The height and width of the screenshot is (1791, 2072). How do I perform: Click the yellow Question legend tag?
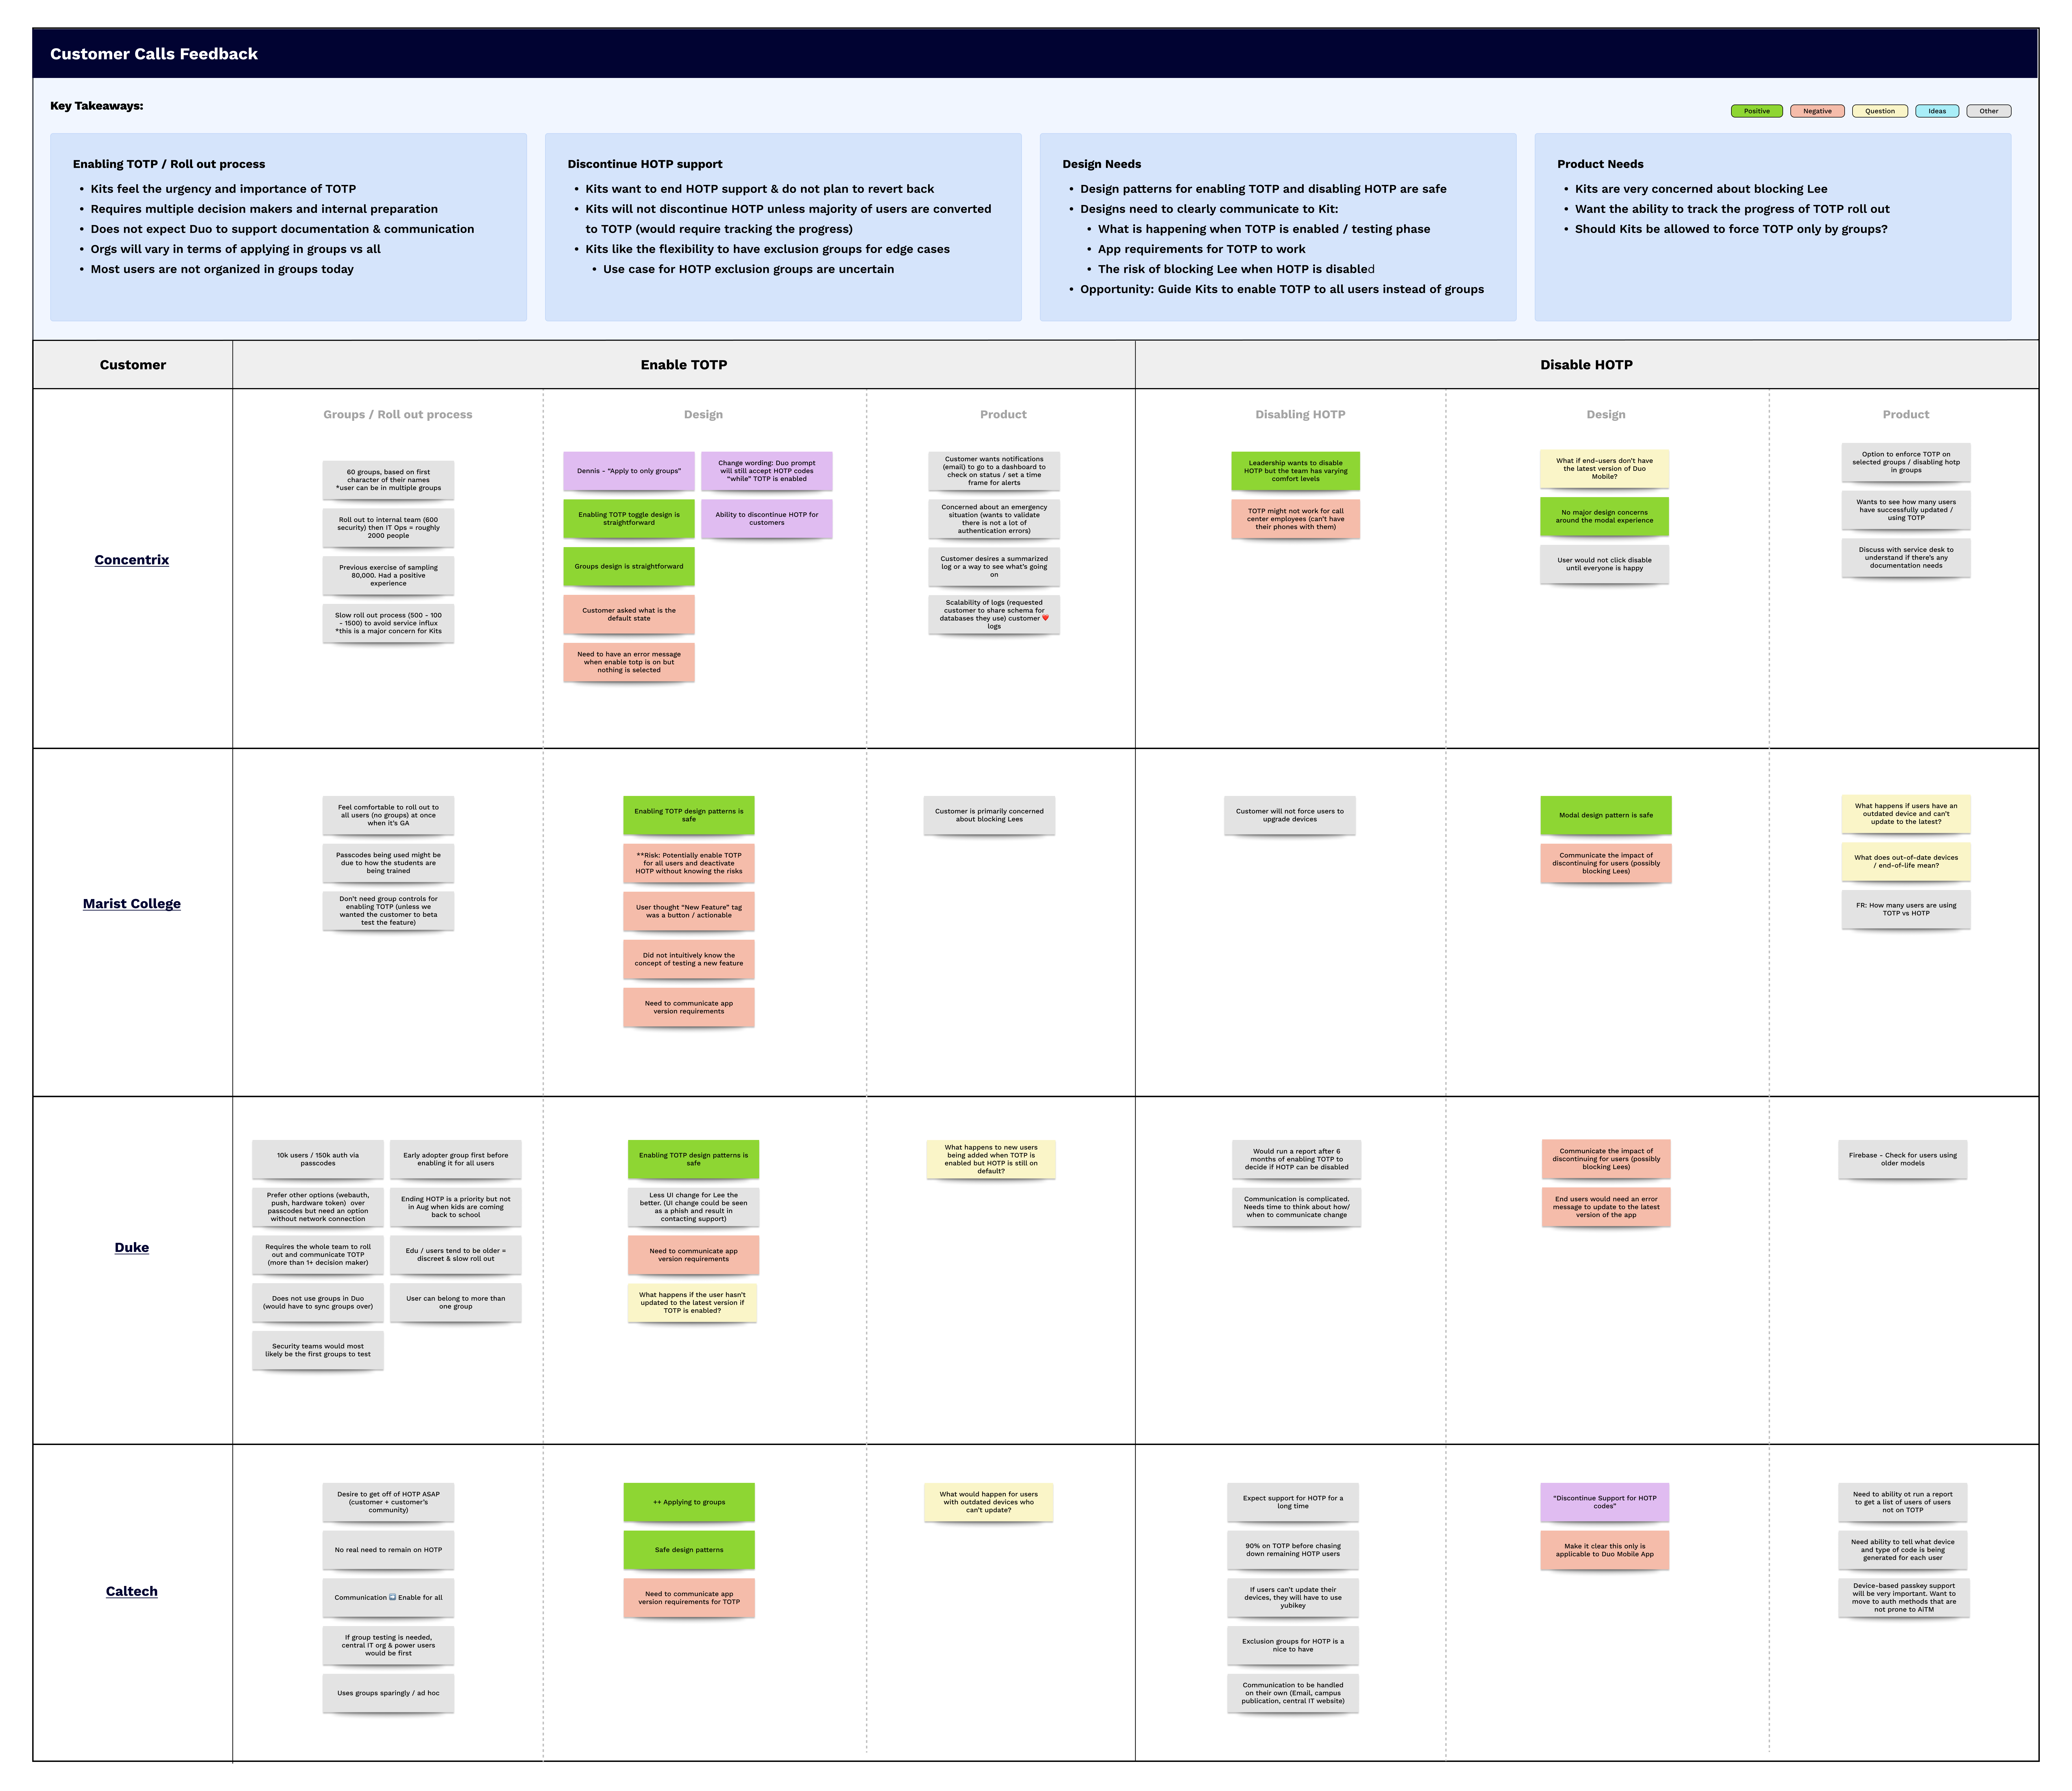tap(1879, 111)
